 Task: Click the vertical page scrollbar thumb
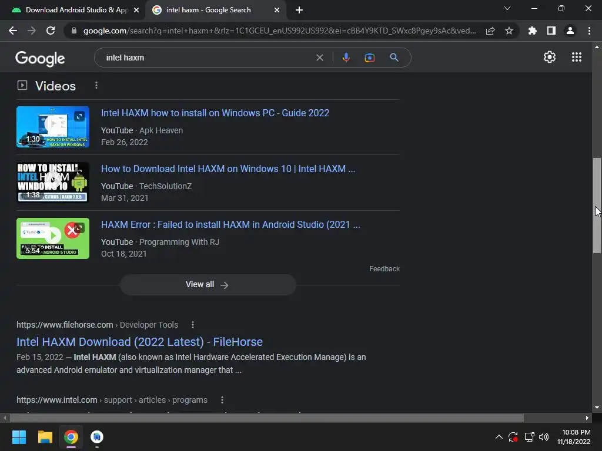[x=597, y=205]
